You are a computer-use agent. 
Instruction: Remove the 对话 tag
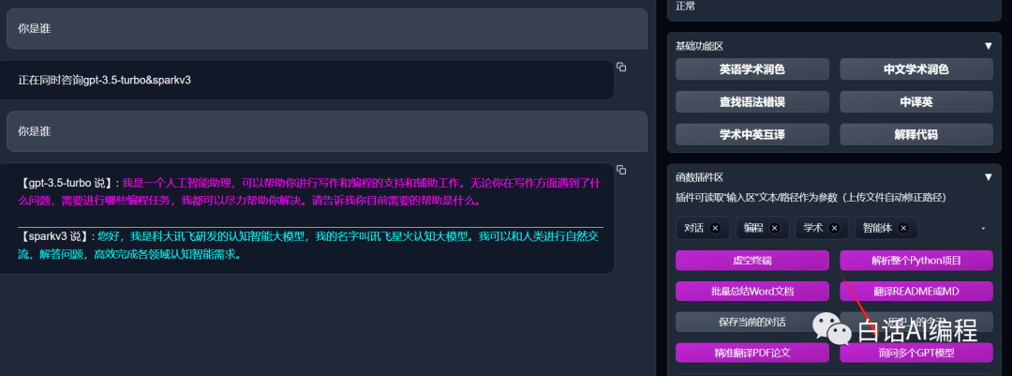(714, 228)
